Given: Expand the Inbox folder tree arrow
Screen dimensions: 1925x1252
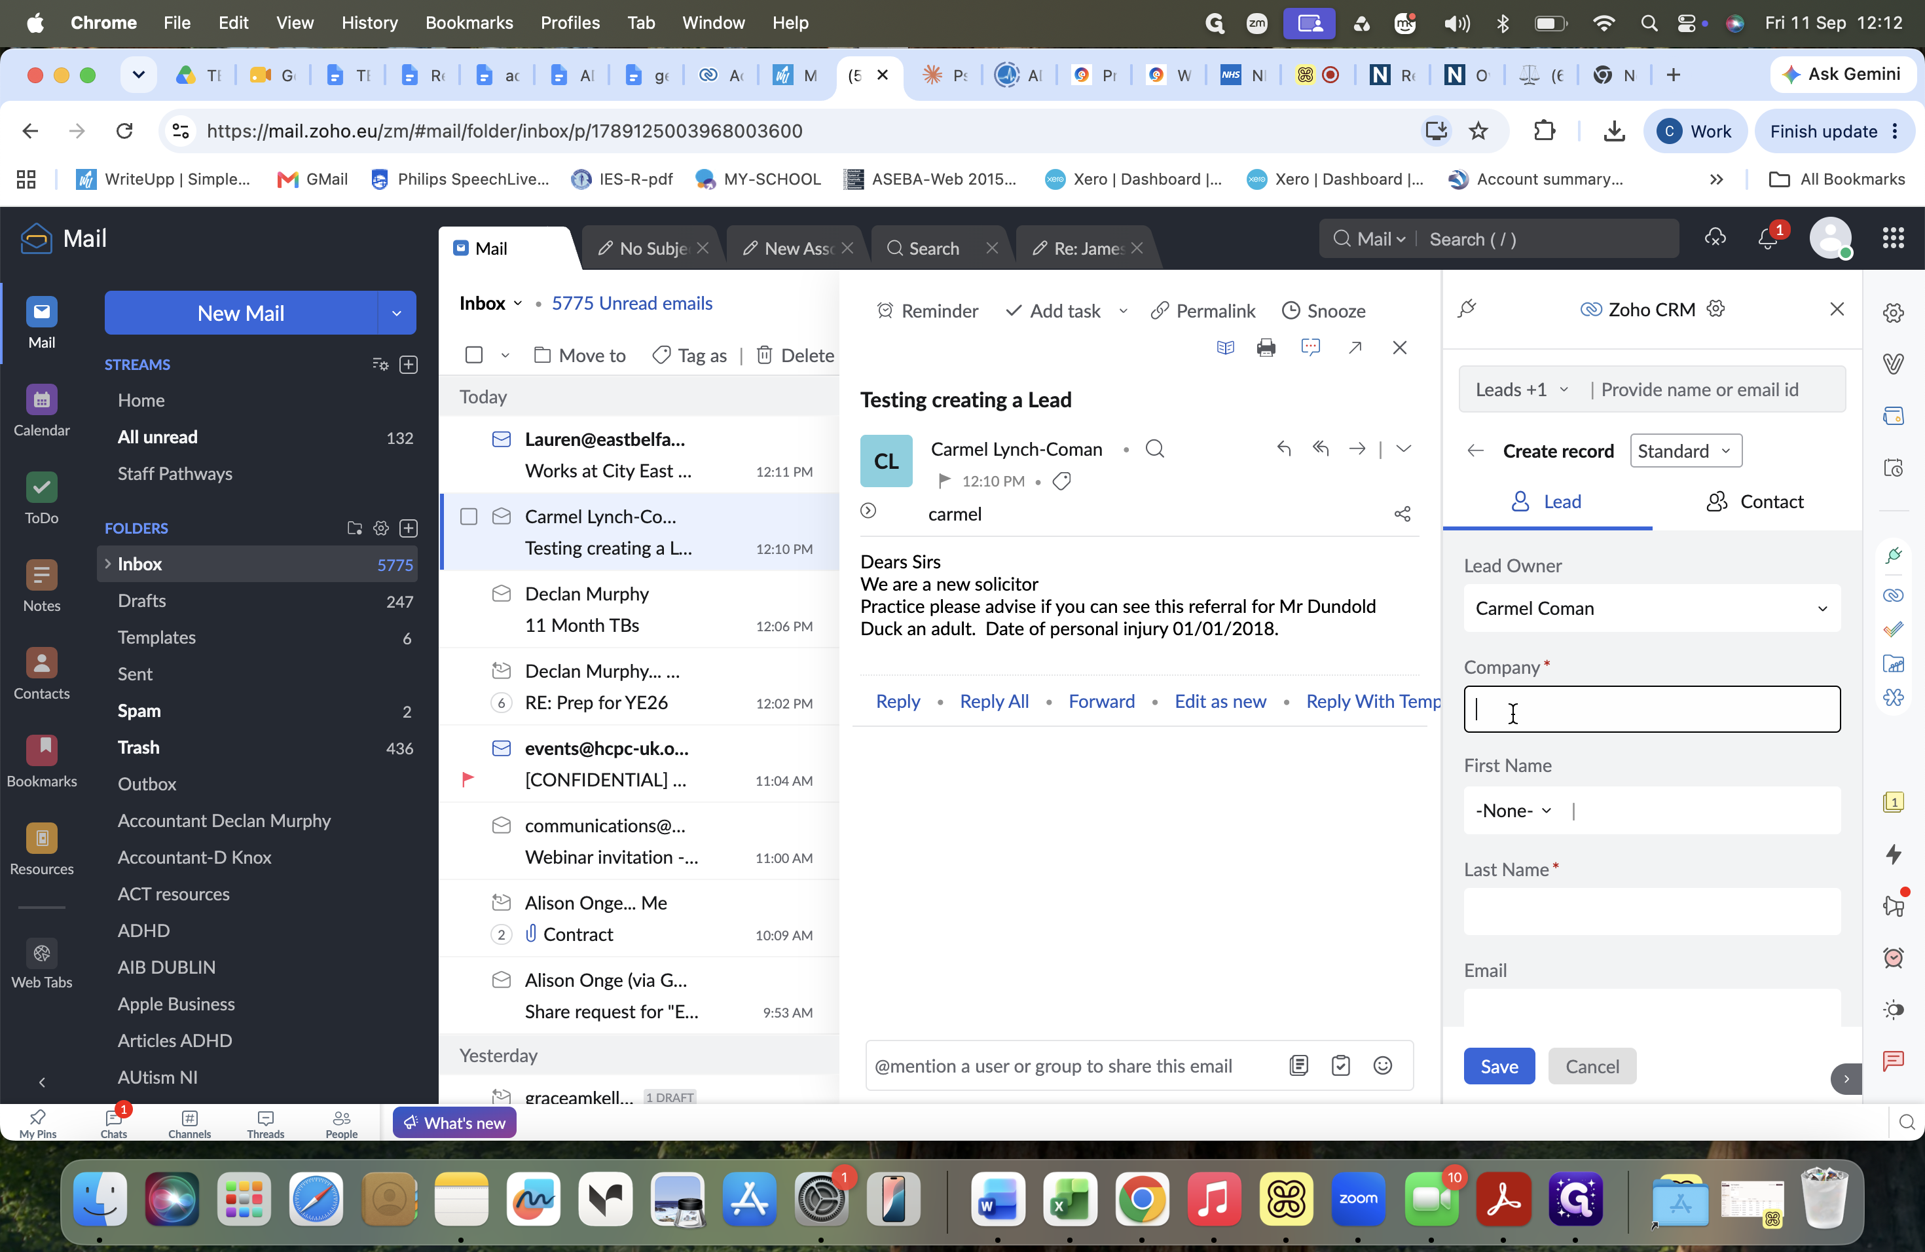Looking at the screenshot, I should coord(107,564).
